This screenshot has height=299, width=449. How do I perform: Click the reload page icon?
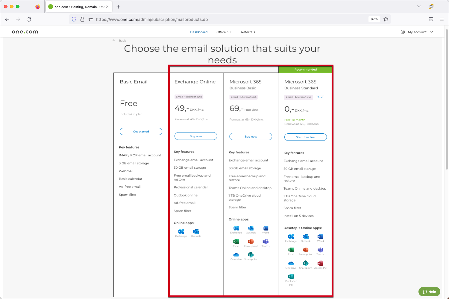coord(29,19)
